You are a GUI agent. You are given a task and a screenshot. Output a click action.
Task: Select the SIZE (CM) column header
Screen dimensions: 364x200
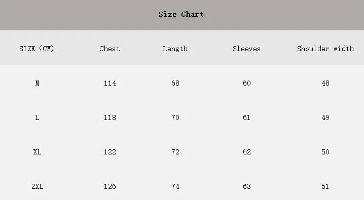(x=37, y=49)
